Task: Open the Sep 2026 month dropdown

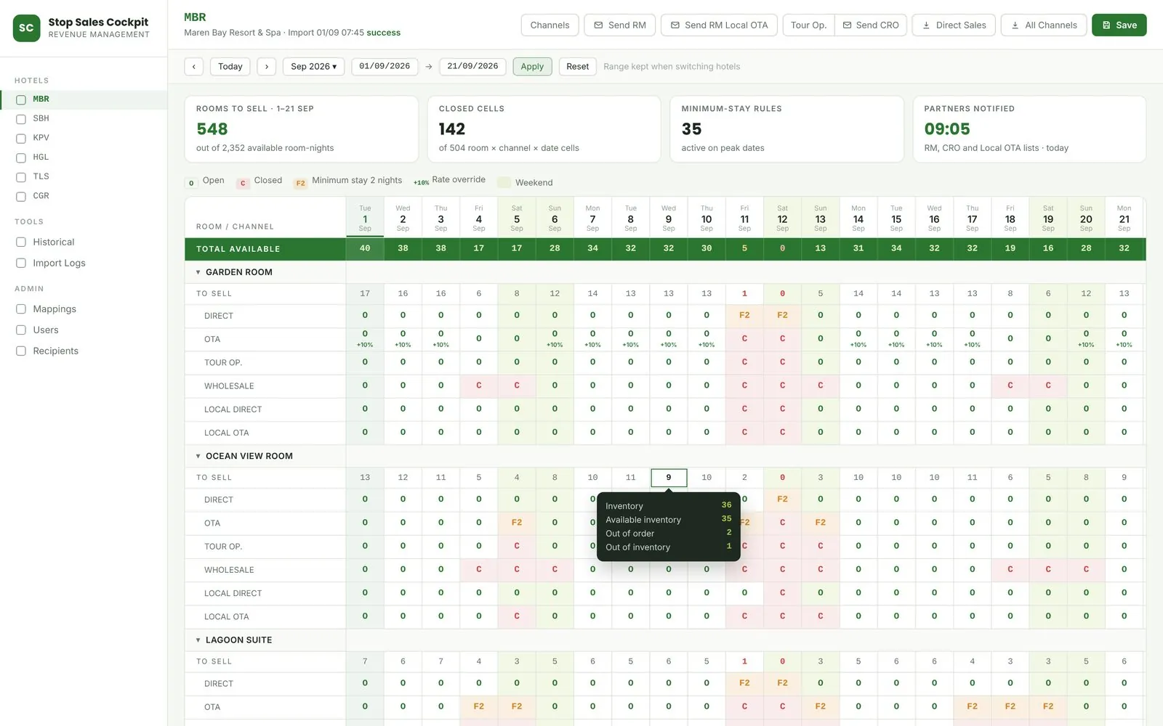Action: (x=313, y=67)
